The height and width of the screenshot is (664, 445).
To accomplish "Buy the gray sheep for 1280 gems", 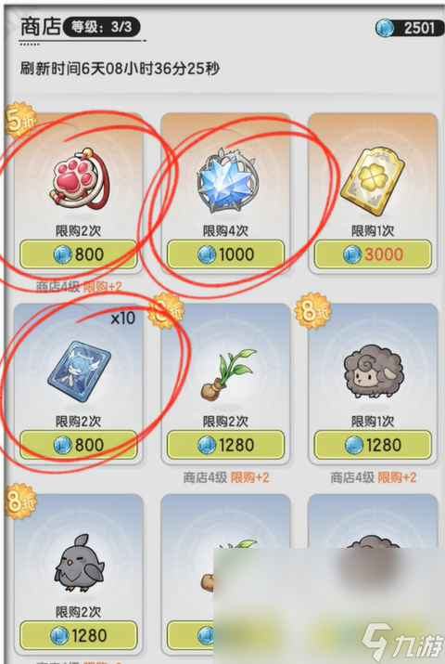I will [373, 445].
